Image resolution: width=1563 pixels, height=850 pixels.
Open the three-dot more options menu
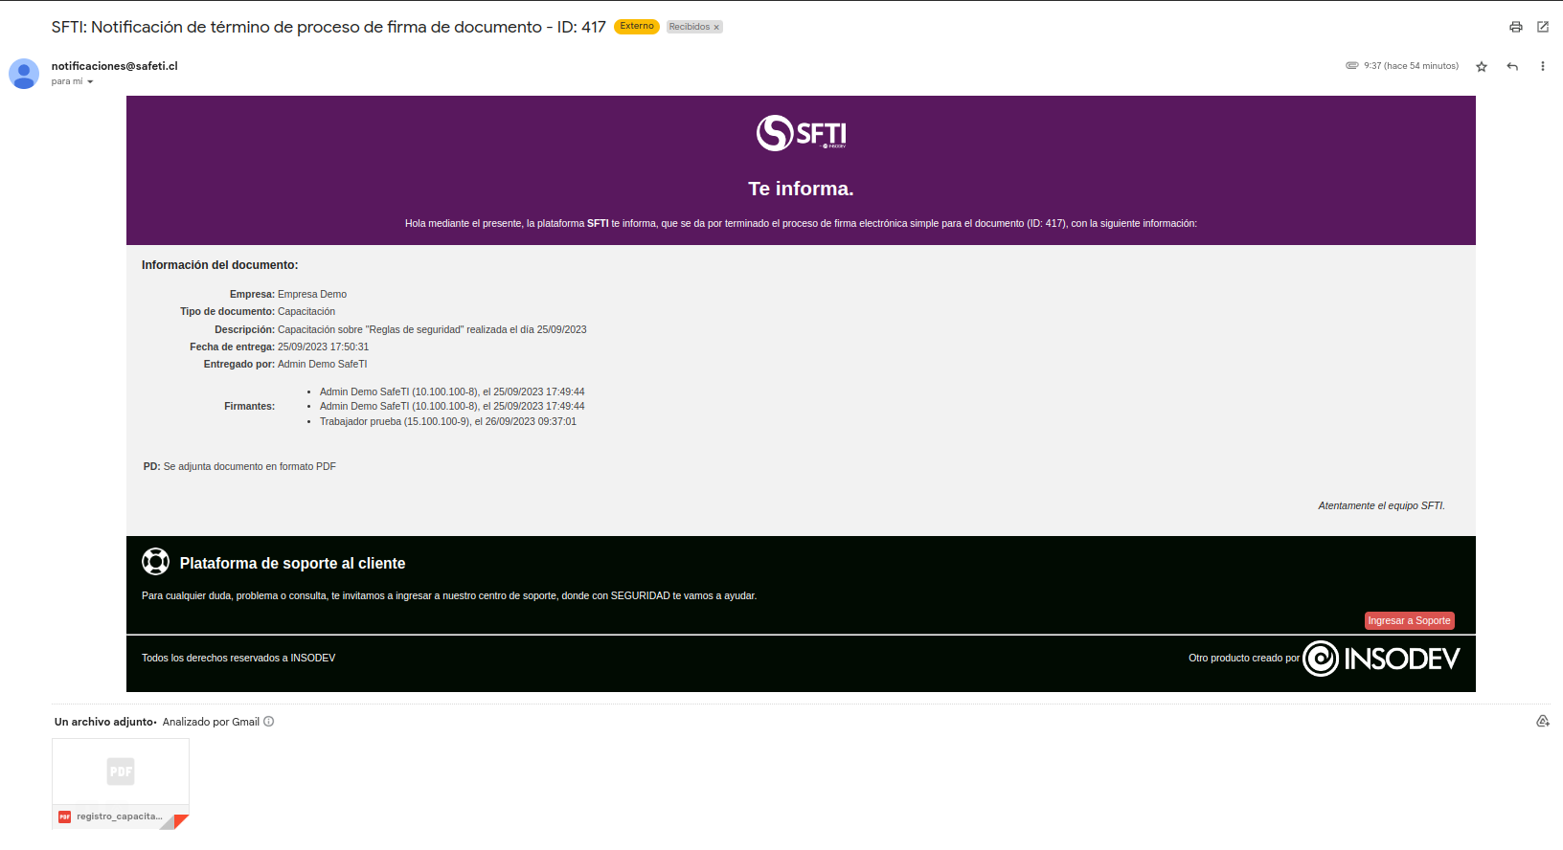tap(1542, 66)
